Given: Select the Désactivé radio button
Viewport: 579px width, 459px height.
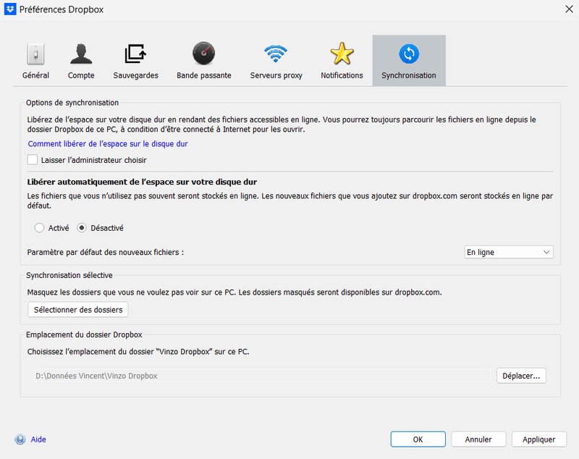Looking at the screenshot, I should [x=82, y=228].
